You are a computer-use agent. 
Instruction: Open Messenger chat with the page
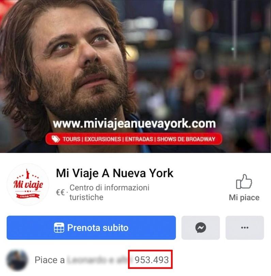[x=201, y=228]
